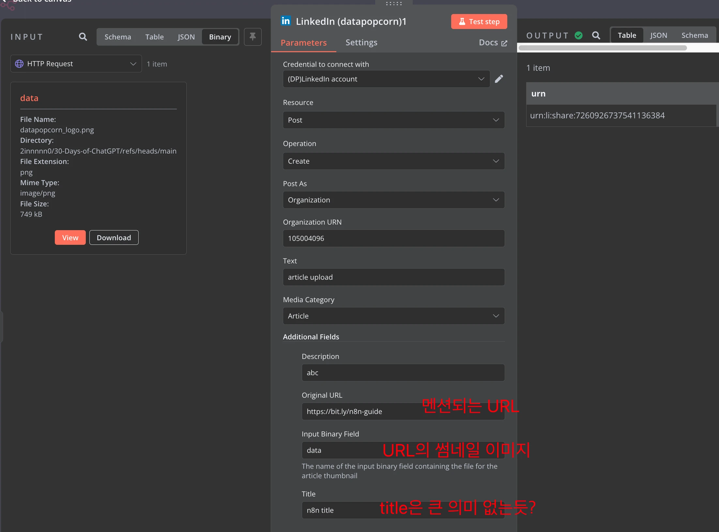Screen dimensions: 719x532
Task: Select the input Binary view tab
Action: 220,37
